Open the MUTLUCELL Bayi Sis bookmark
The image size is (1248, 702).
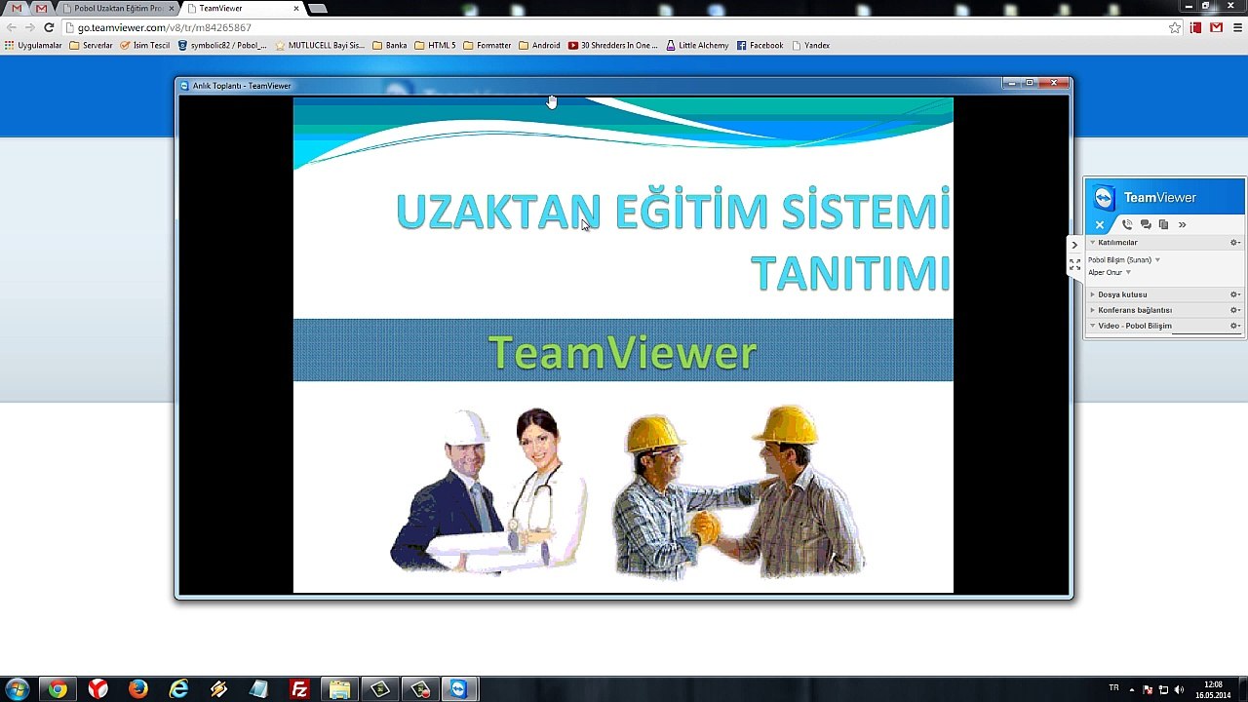coord(320,45)
